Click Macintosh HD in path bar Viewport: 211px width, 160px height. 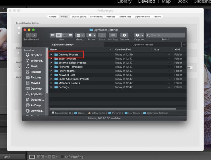tap(61, 113)
